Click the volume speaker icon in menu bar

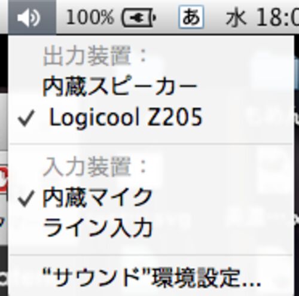[x=29, y=18]
